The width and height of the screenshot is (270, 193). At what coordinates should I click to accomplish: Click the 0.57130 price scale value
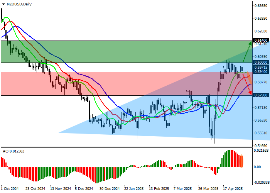click(x=261, y=108)
